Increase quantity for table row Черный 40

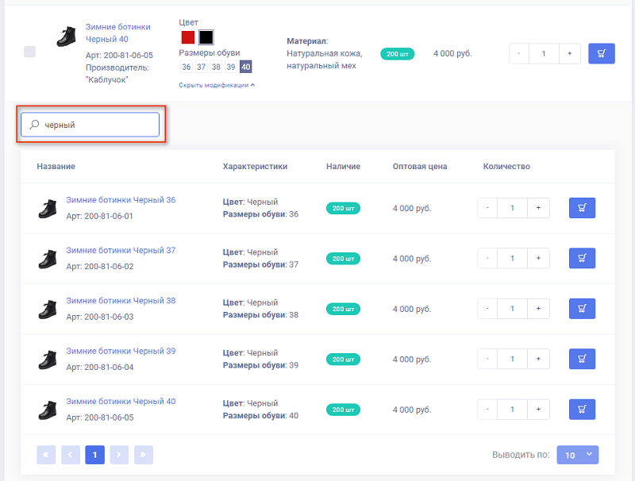click(538, 409)
